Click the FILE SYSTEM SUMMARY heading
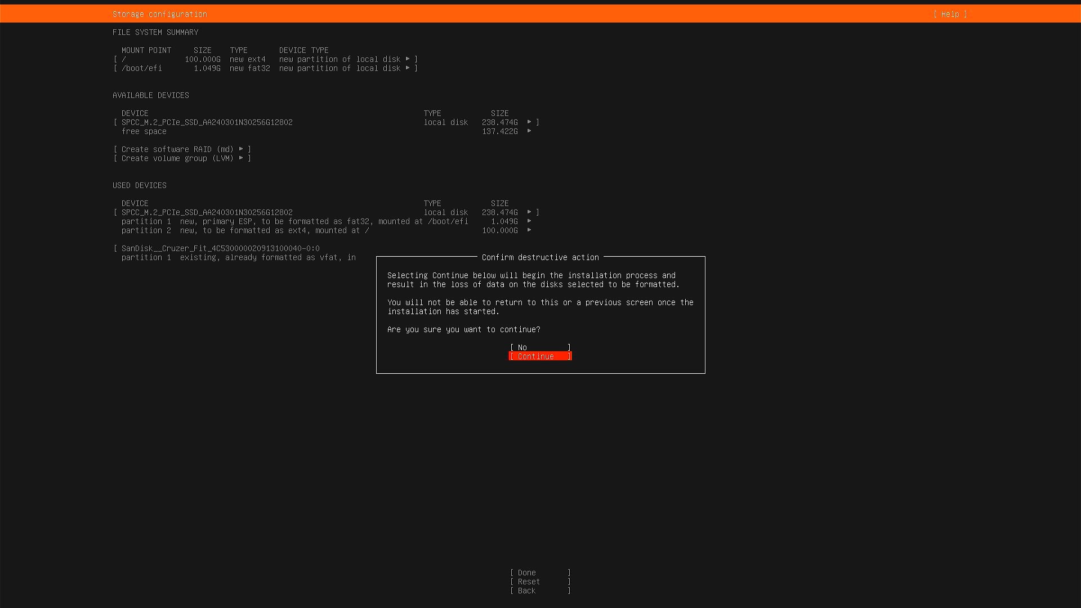Image resolution: width=1081 pixels, height=608 pixels. [155, 32]
